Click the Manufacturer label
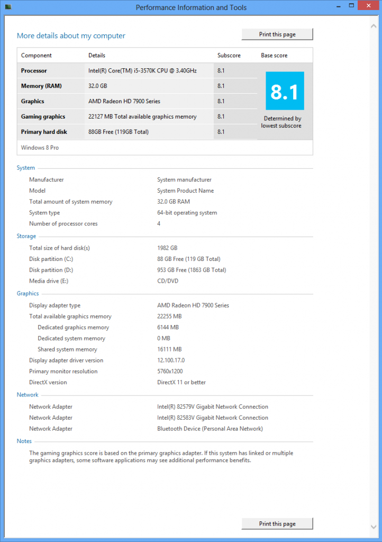The height and width of the screenshot is (542, 382). (x=46, y=180)
